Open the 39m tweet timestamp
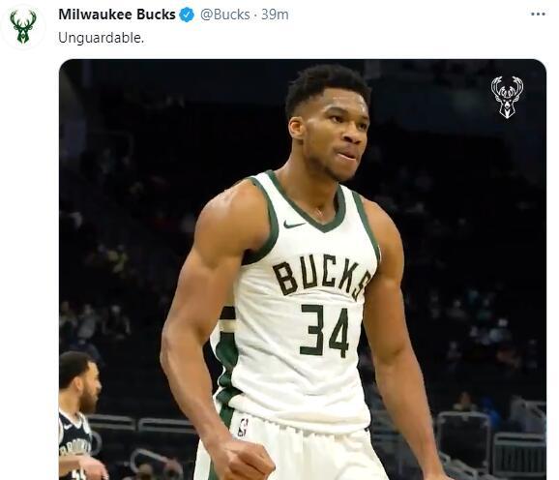The width and height of the screenshot is (559, 480). coord(275,15)
